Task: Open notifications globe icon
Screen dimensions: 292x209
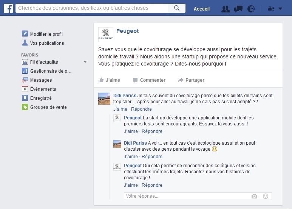Action: coord(251,9)
